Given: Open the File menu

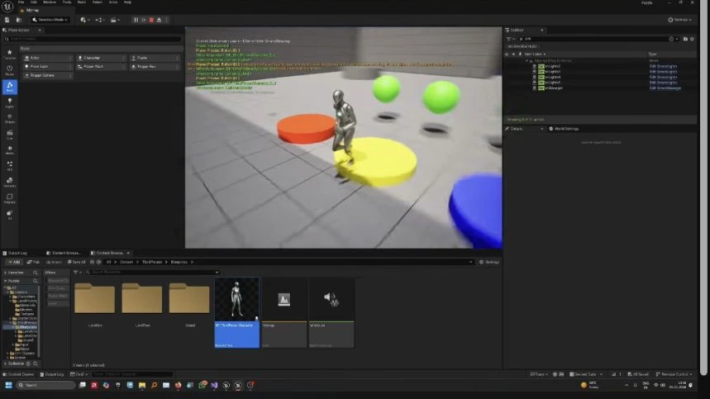Looking at the screenshot, I should [21, 2].
